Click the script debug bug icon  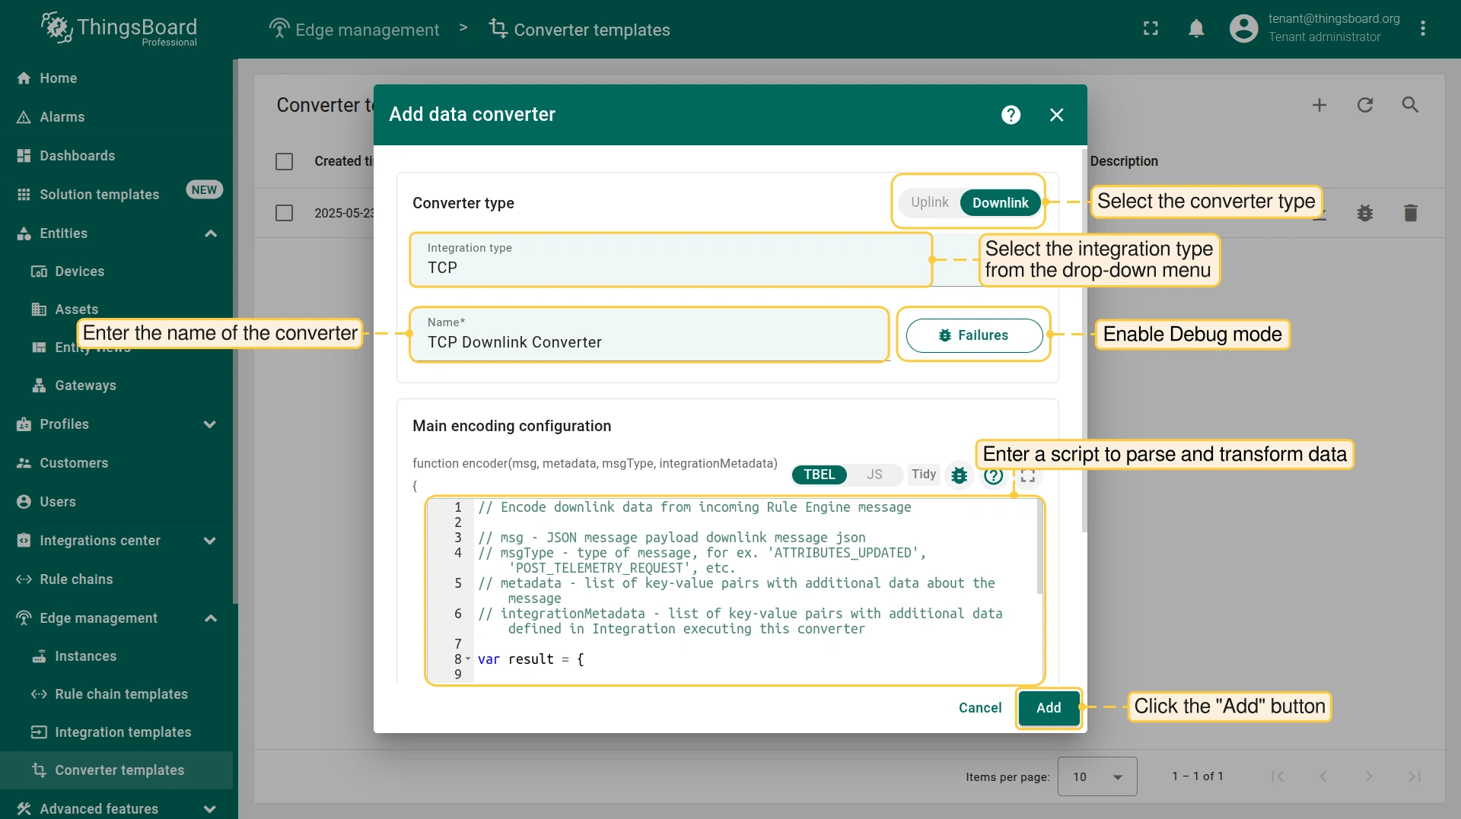960,475
